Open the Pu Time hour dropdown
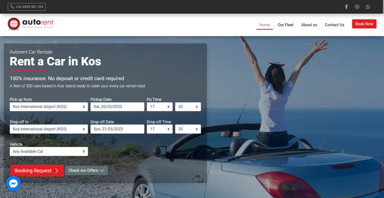The height and width of the screenshot is (198, 384). [x=160, y=107]
